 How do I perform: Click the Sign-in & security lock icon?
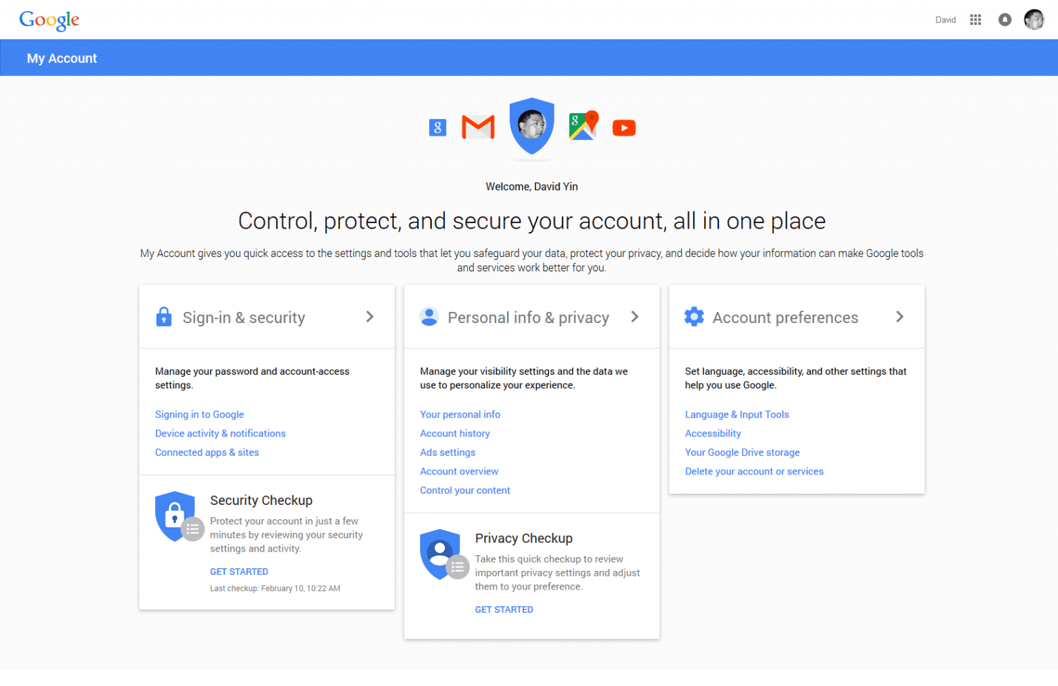pyautogui.click(x=164, y=316)
